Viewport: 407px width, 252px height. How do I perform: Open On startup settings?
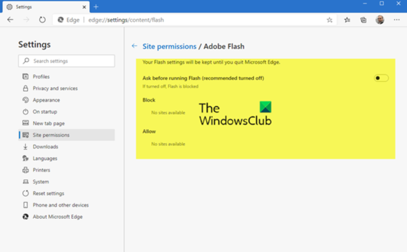pos(66,112)
